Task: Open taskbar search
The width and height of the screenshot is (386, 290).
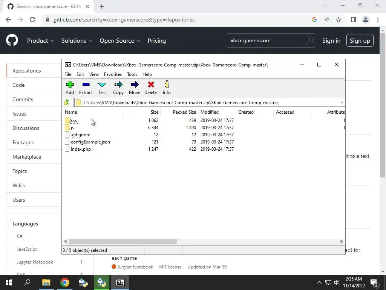Action: [x=27, y=282]
